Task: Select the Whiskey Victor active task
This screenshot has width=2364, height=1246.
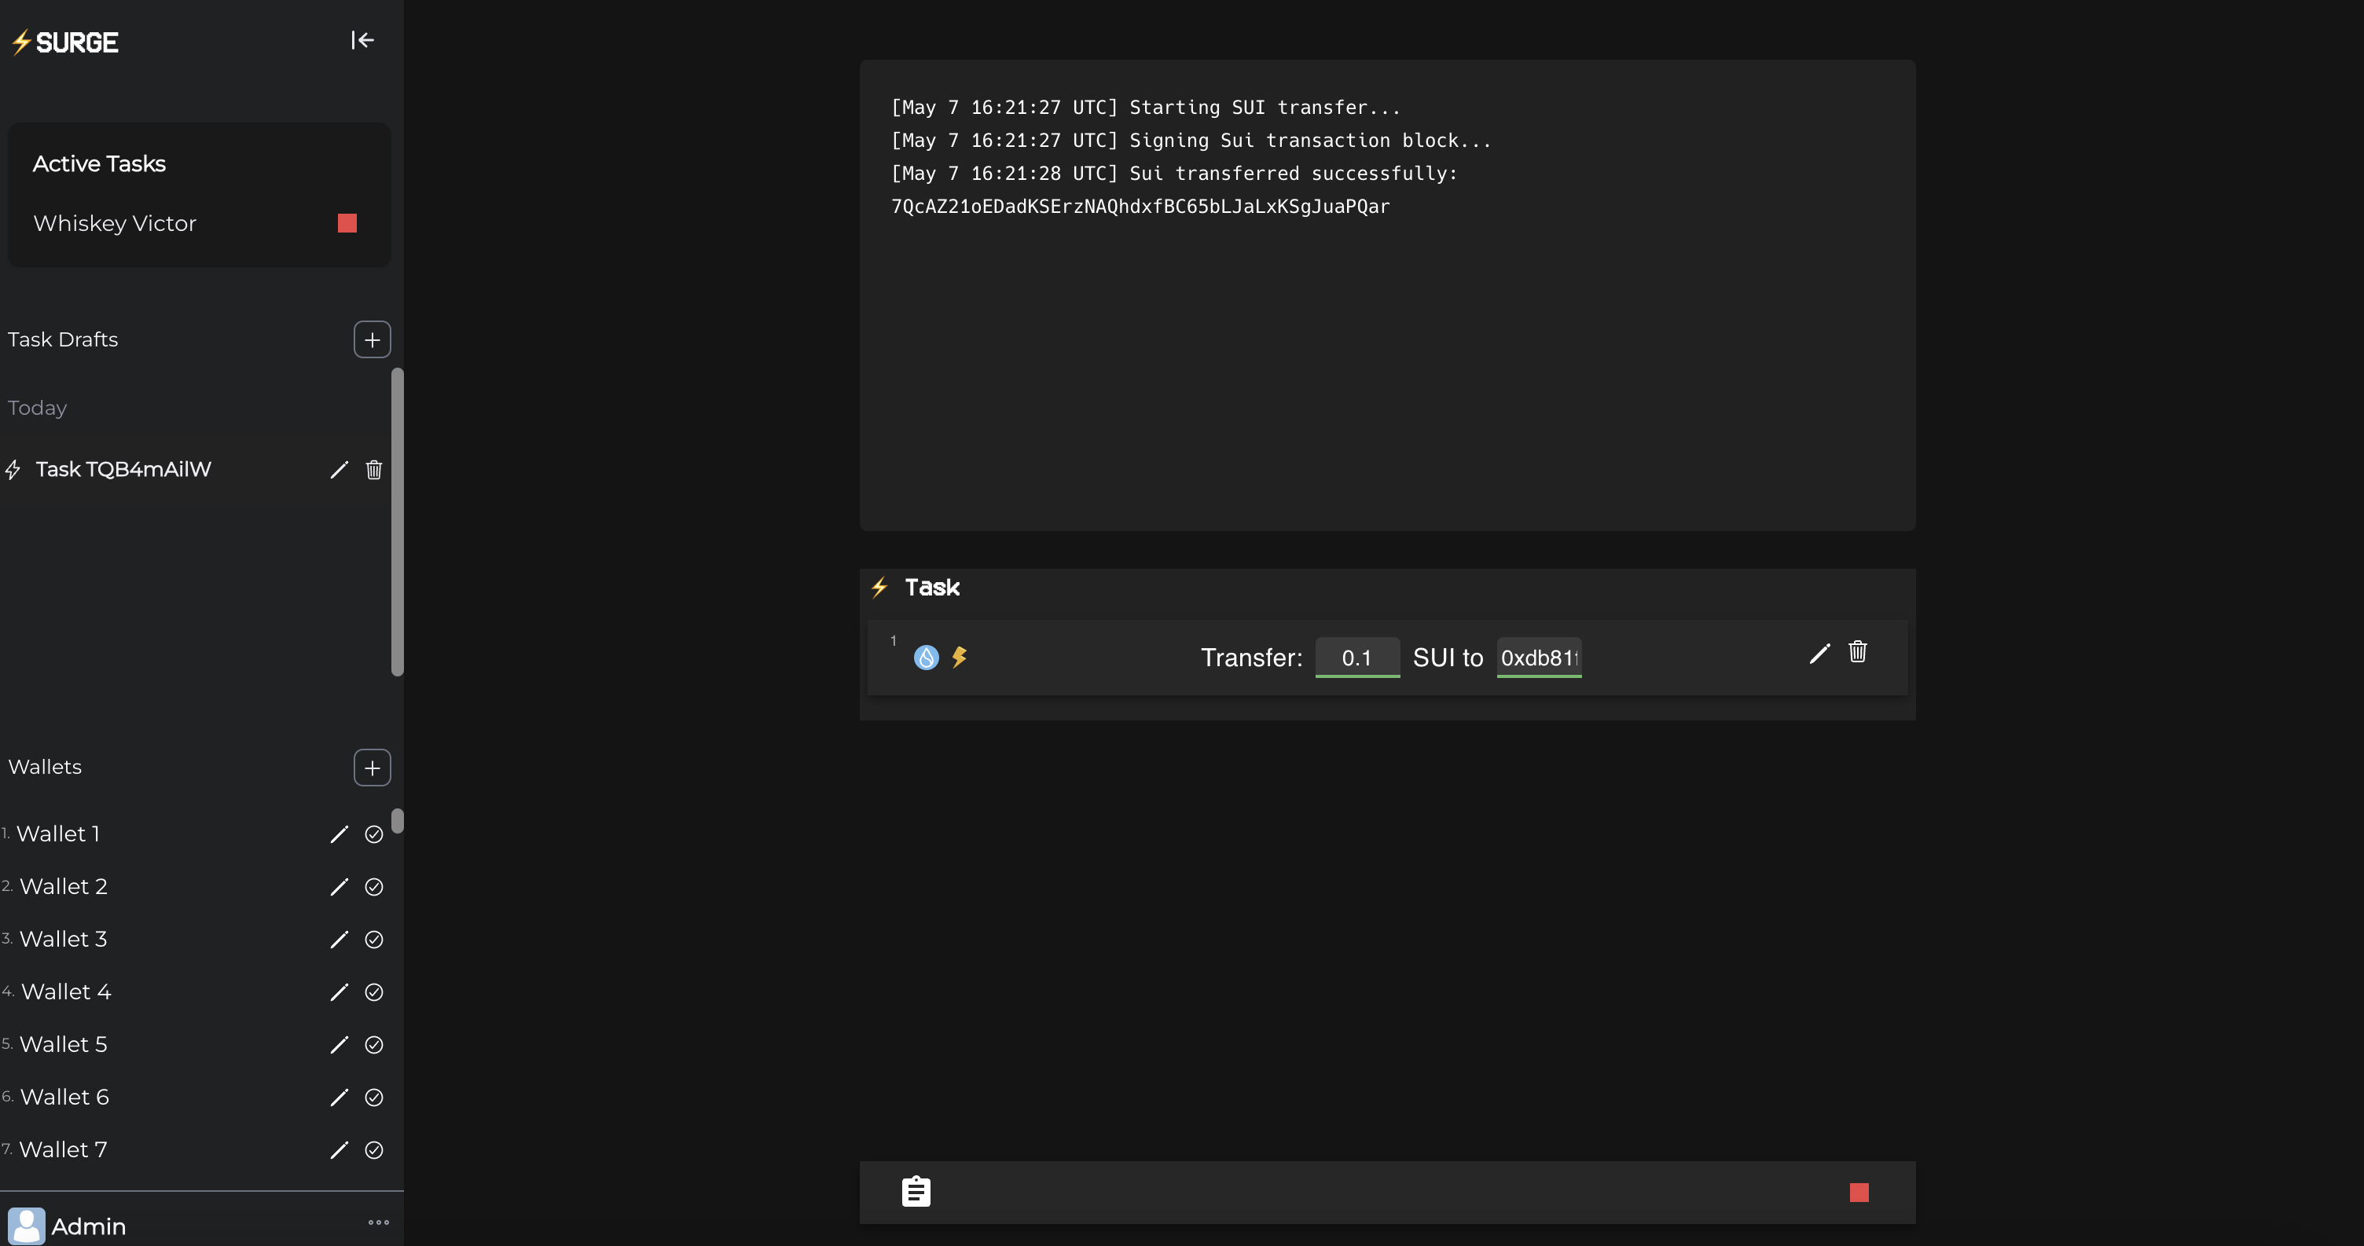Action: (115, 223)
